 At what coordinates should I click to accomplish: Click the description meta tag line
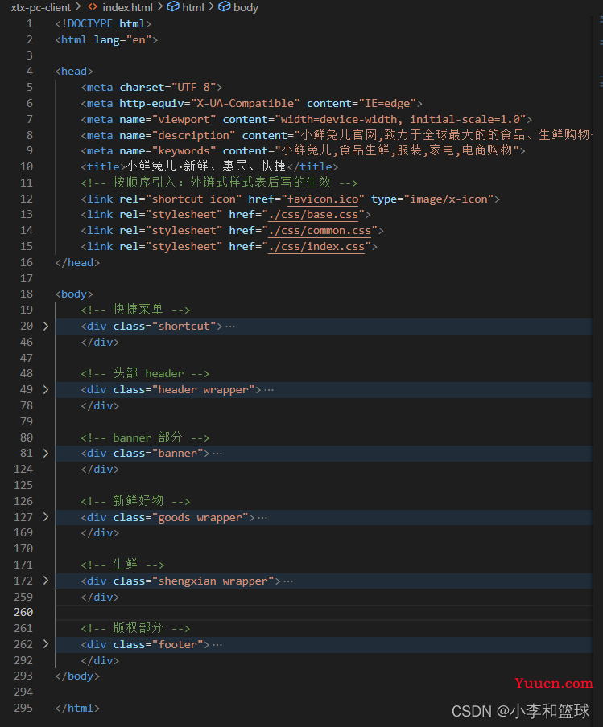click(x=337, y=135)
